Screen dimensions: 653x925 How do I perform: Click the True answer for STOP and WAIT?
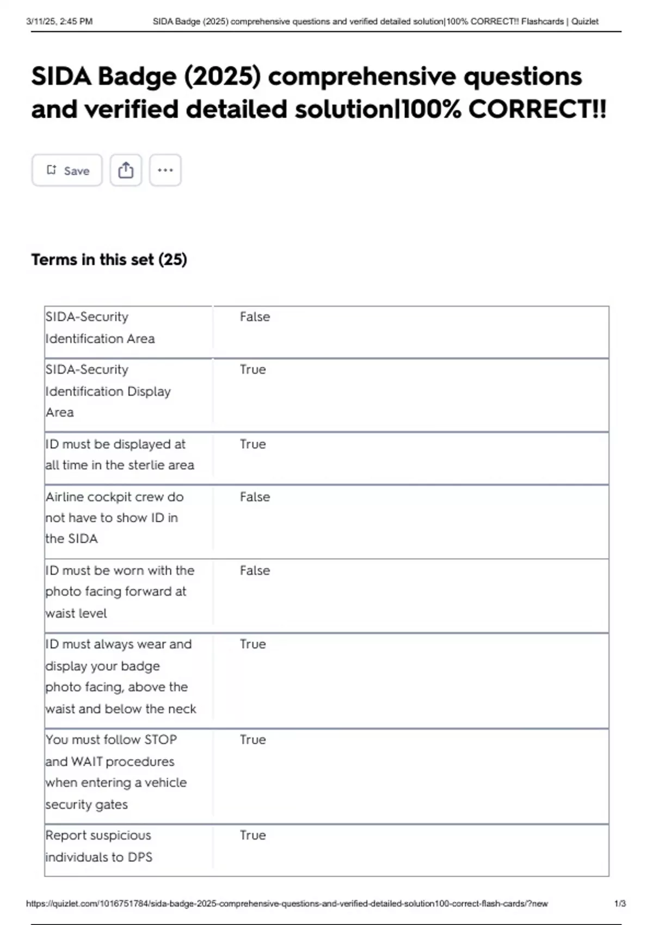252,739
